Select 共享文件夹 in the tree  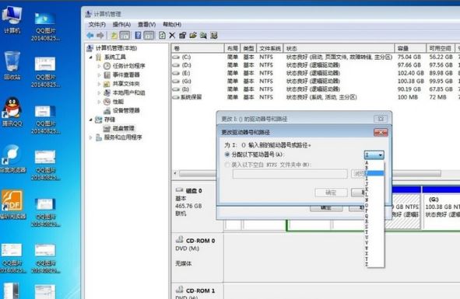126,84
